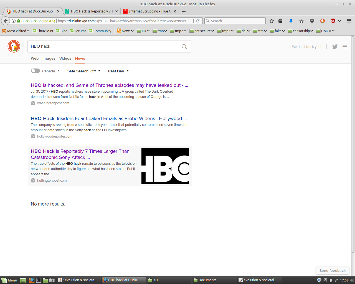Switch to the Images search tab
355x284 pixels.
click(x=49, y=59)
